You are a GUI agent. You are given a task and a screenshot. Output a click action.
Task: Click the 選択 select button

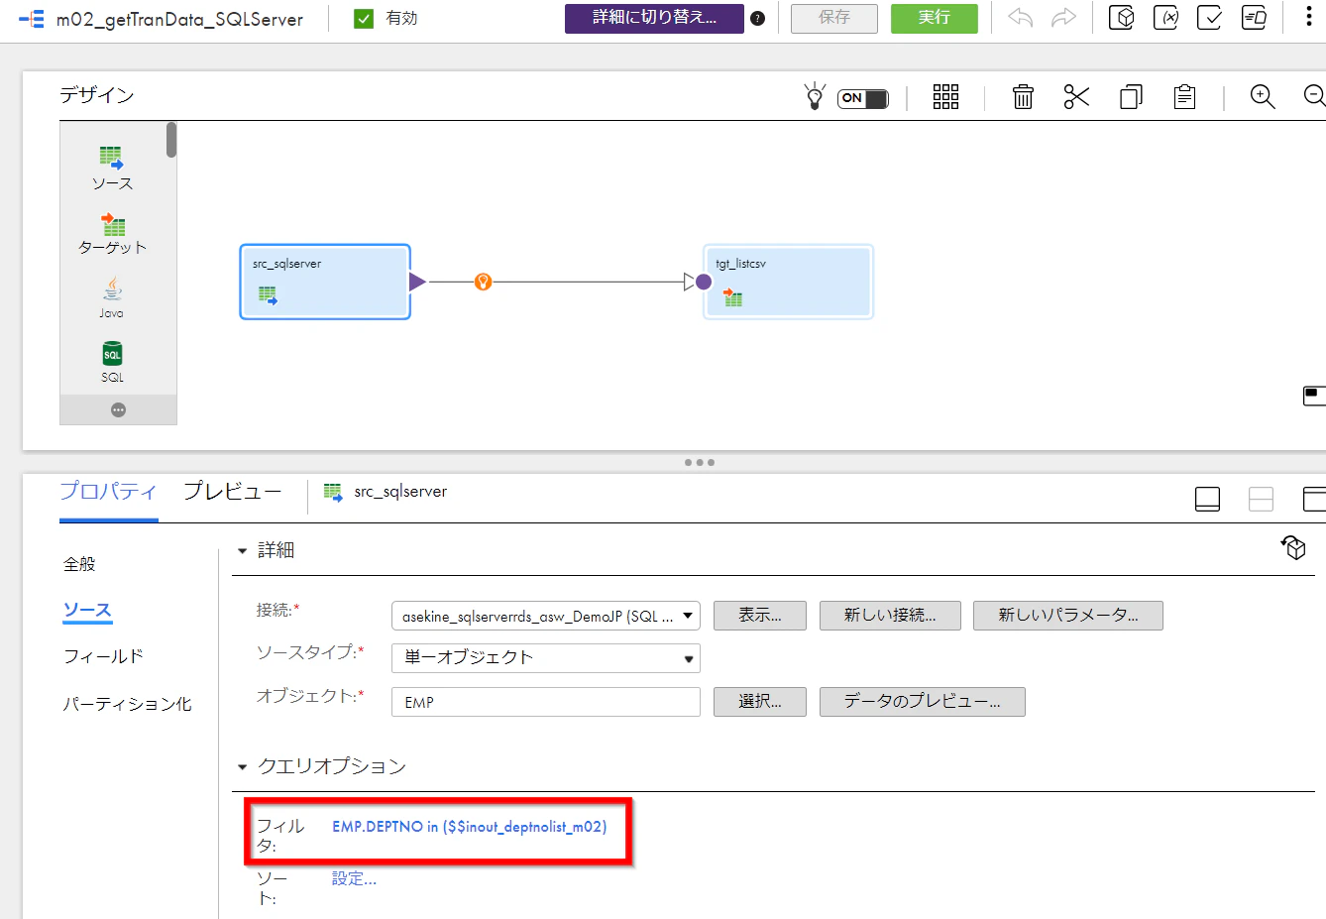click(759, 702)
